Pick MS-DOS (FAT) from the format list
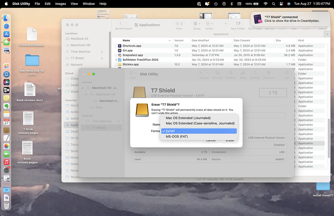The image size is (334, 216). (x=176, y=136)
